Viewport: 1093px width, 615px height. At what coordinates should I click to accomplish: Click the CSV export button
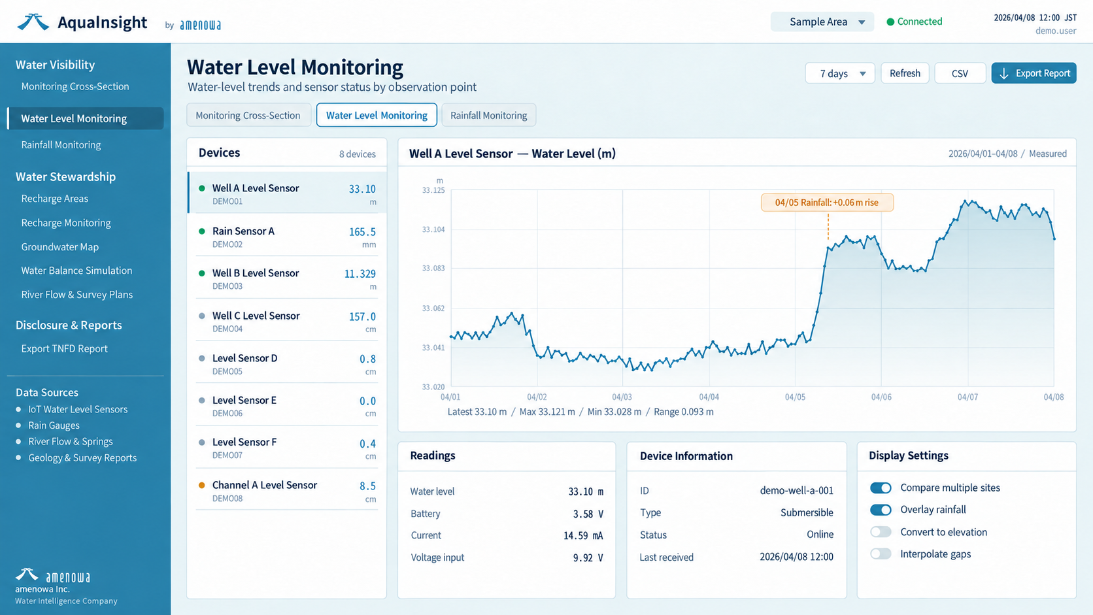960,73
